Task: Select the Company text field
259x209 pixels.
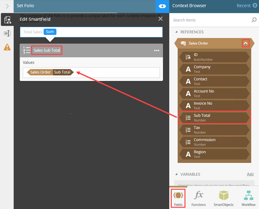Action: coord(214,69)
